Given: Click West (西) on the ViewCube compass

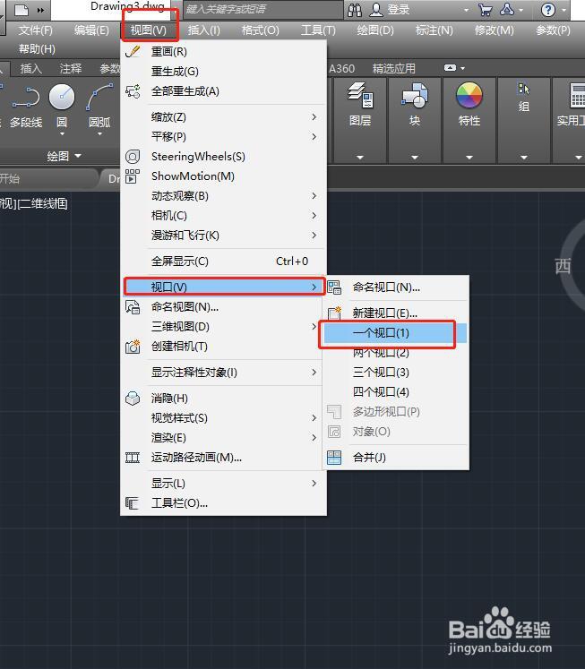Looking at the screenshot, I should click(x=563, y=266).
